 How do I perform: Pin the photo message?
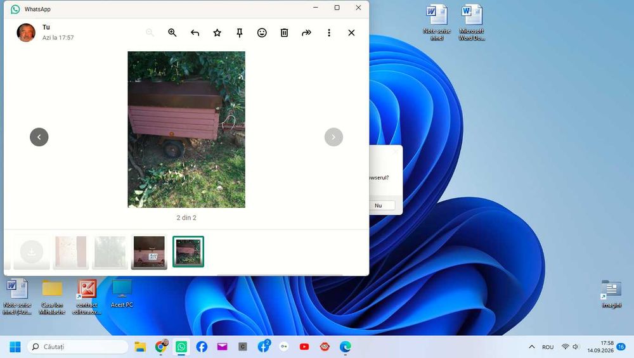[x=240, y=33]
